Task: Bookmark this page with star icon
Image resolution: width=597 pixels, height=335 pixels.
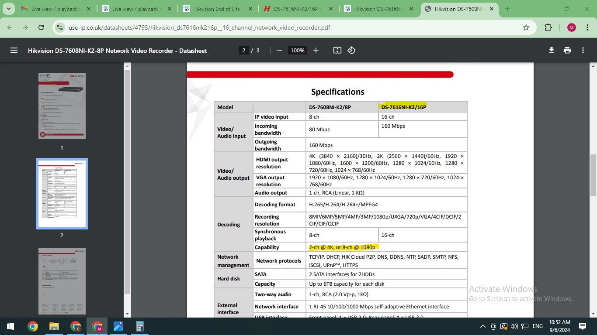Action: [x=526, y=27]
